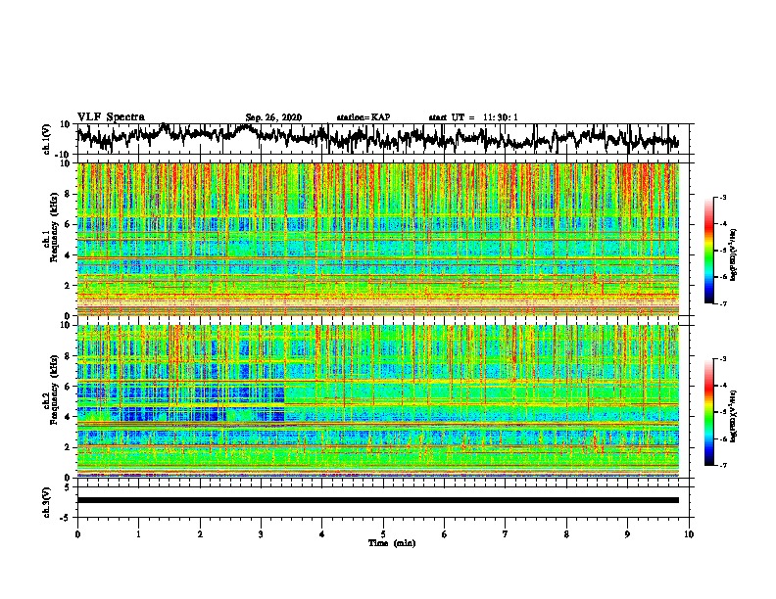Click the "8" kHz tick of ch.2 spectrogram
This screenshot has height=599, width=776.
click(x=69, y=356)
